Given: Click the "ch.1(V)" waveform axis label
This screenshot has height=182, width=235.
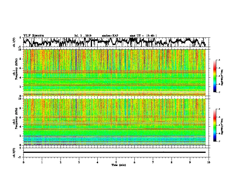Looking at the screenshot, I should coord(14,42).
